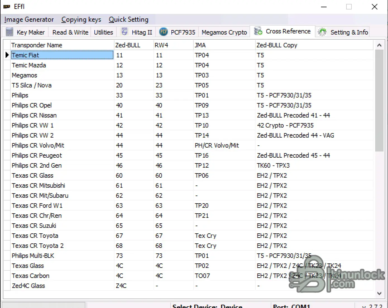Click the 'TK60 - TPX3' copy cell
Screen dimensions: 388x308
click(314, 165)
